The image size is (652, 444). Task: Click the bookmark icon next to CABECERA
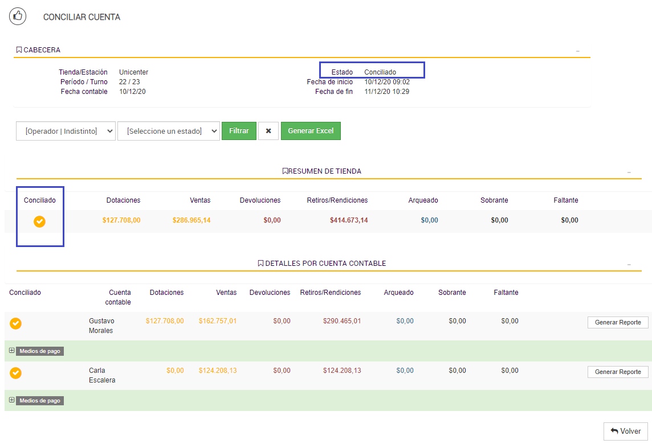pos(19,50)
